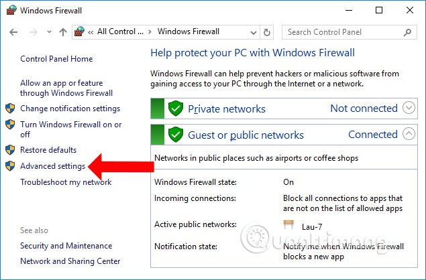The width and height of the screenshot is (426, 280).
Task: Click the green shield beside Guest or public networks
Action: pos(176,135)
